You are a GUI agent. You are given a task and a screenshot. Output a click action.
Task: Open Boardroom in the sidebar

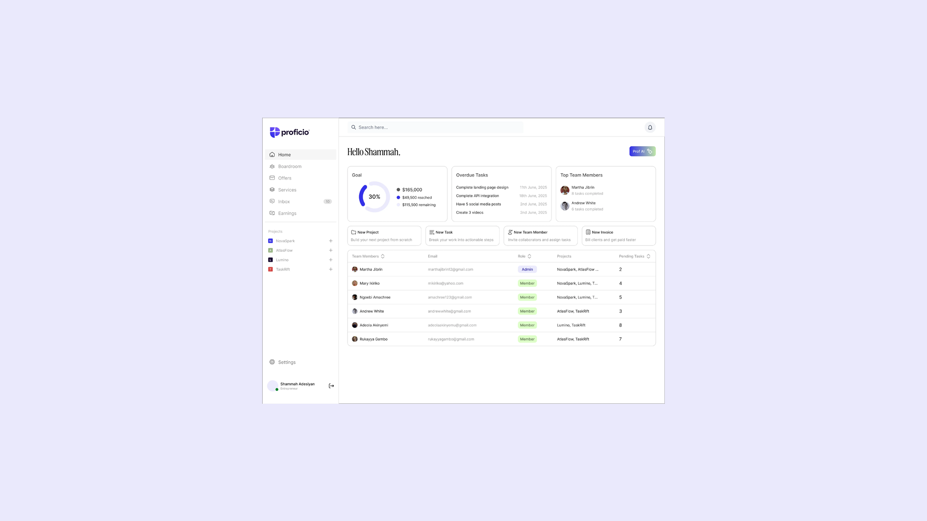click(289, 166)
